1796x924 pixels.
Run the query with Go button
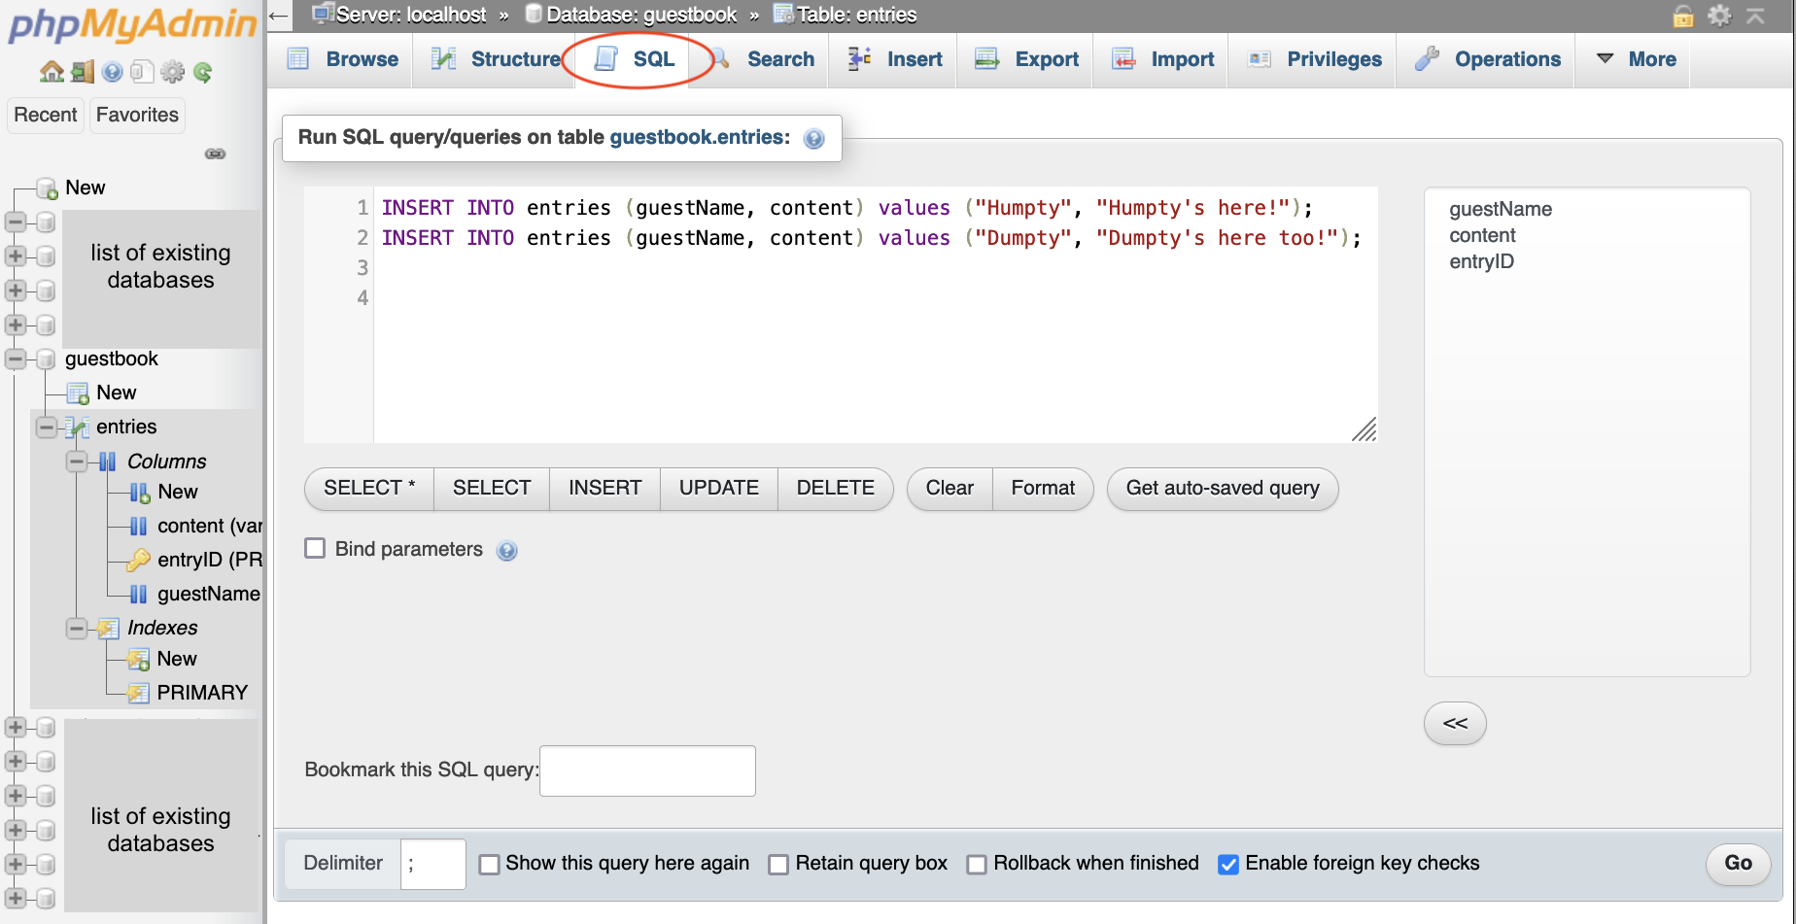coord(1738,864)
